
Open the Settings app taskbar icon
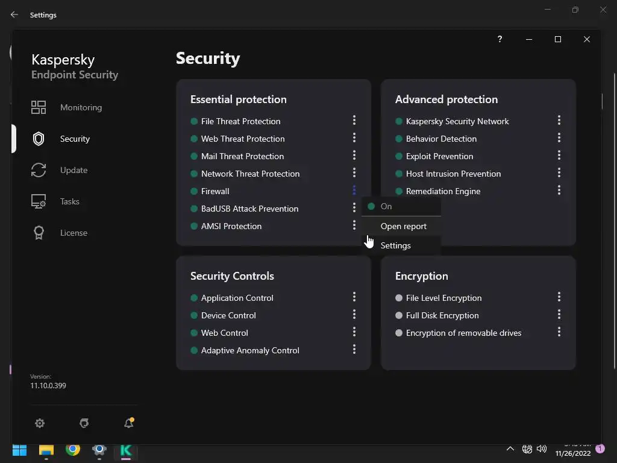pos(99,450)
